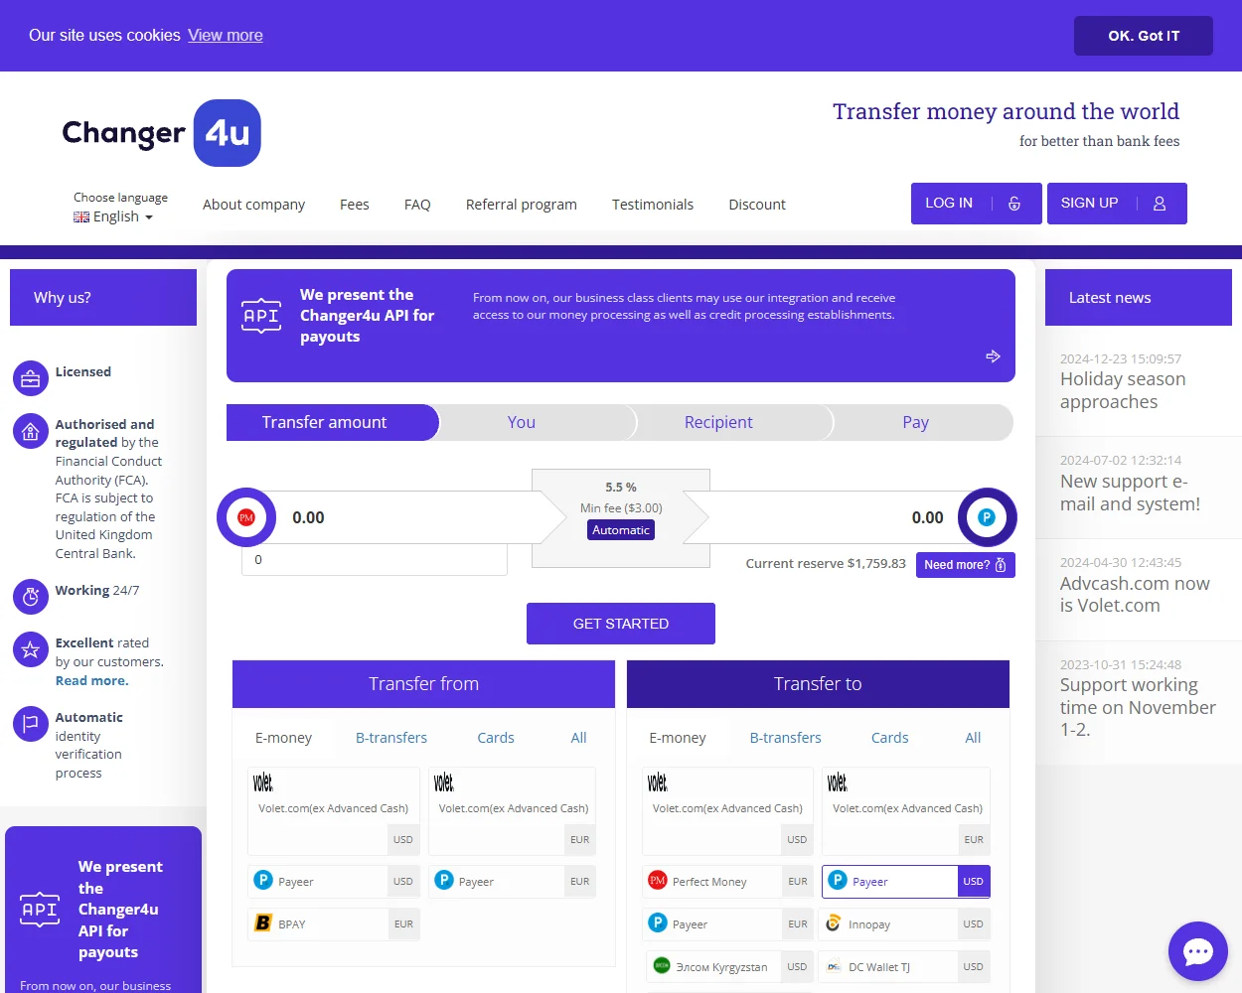Click the Licensed briefcase icon

[31, 378]
